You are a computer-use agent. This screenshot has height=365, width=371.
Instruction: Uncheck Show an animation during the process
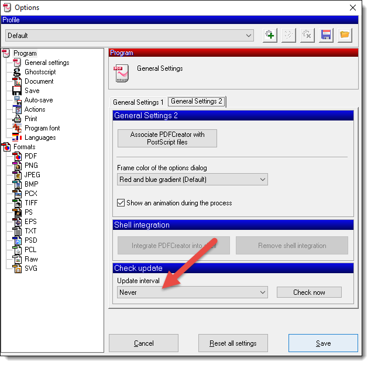tap(121, 203)
